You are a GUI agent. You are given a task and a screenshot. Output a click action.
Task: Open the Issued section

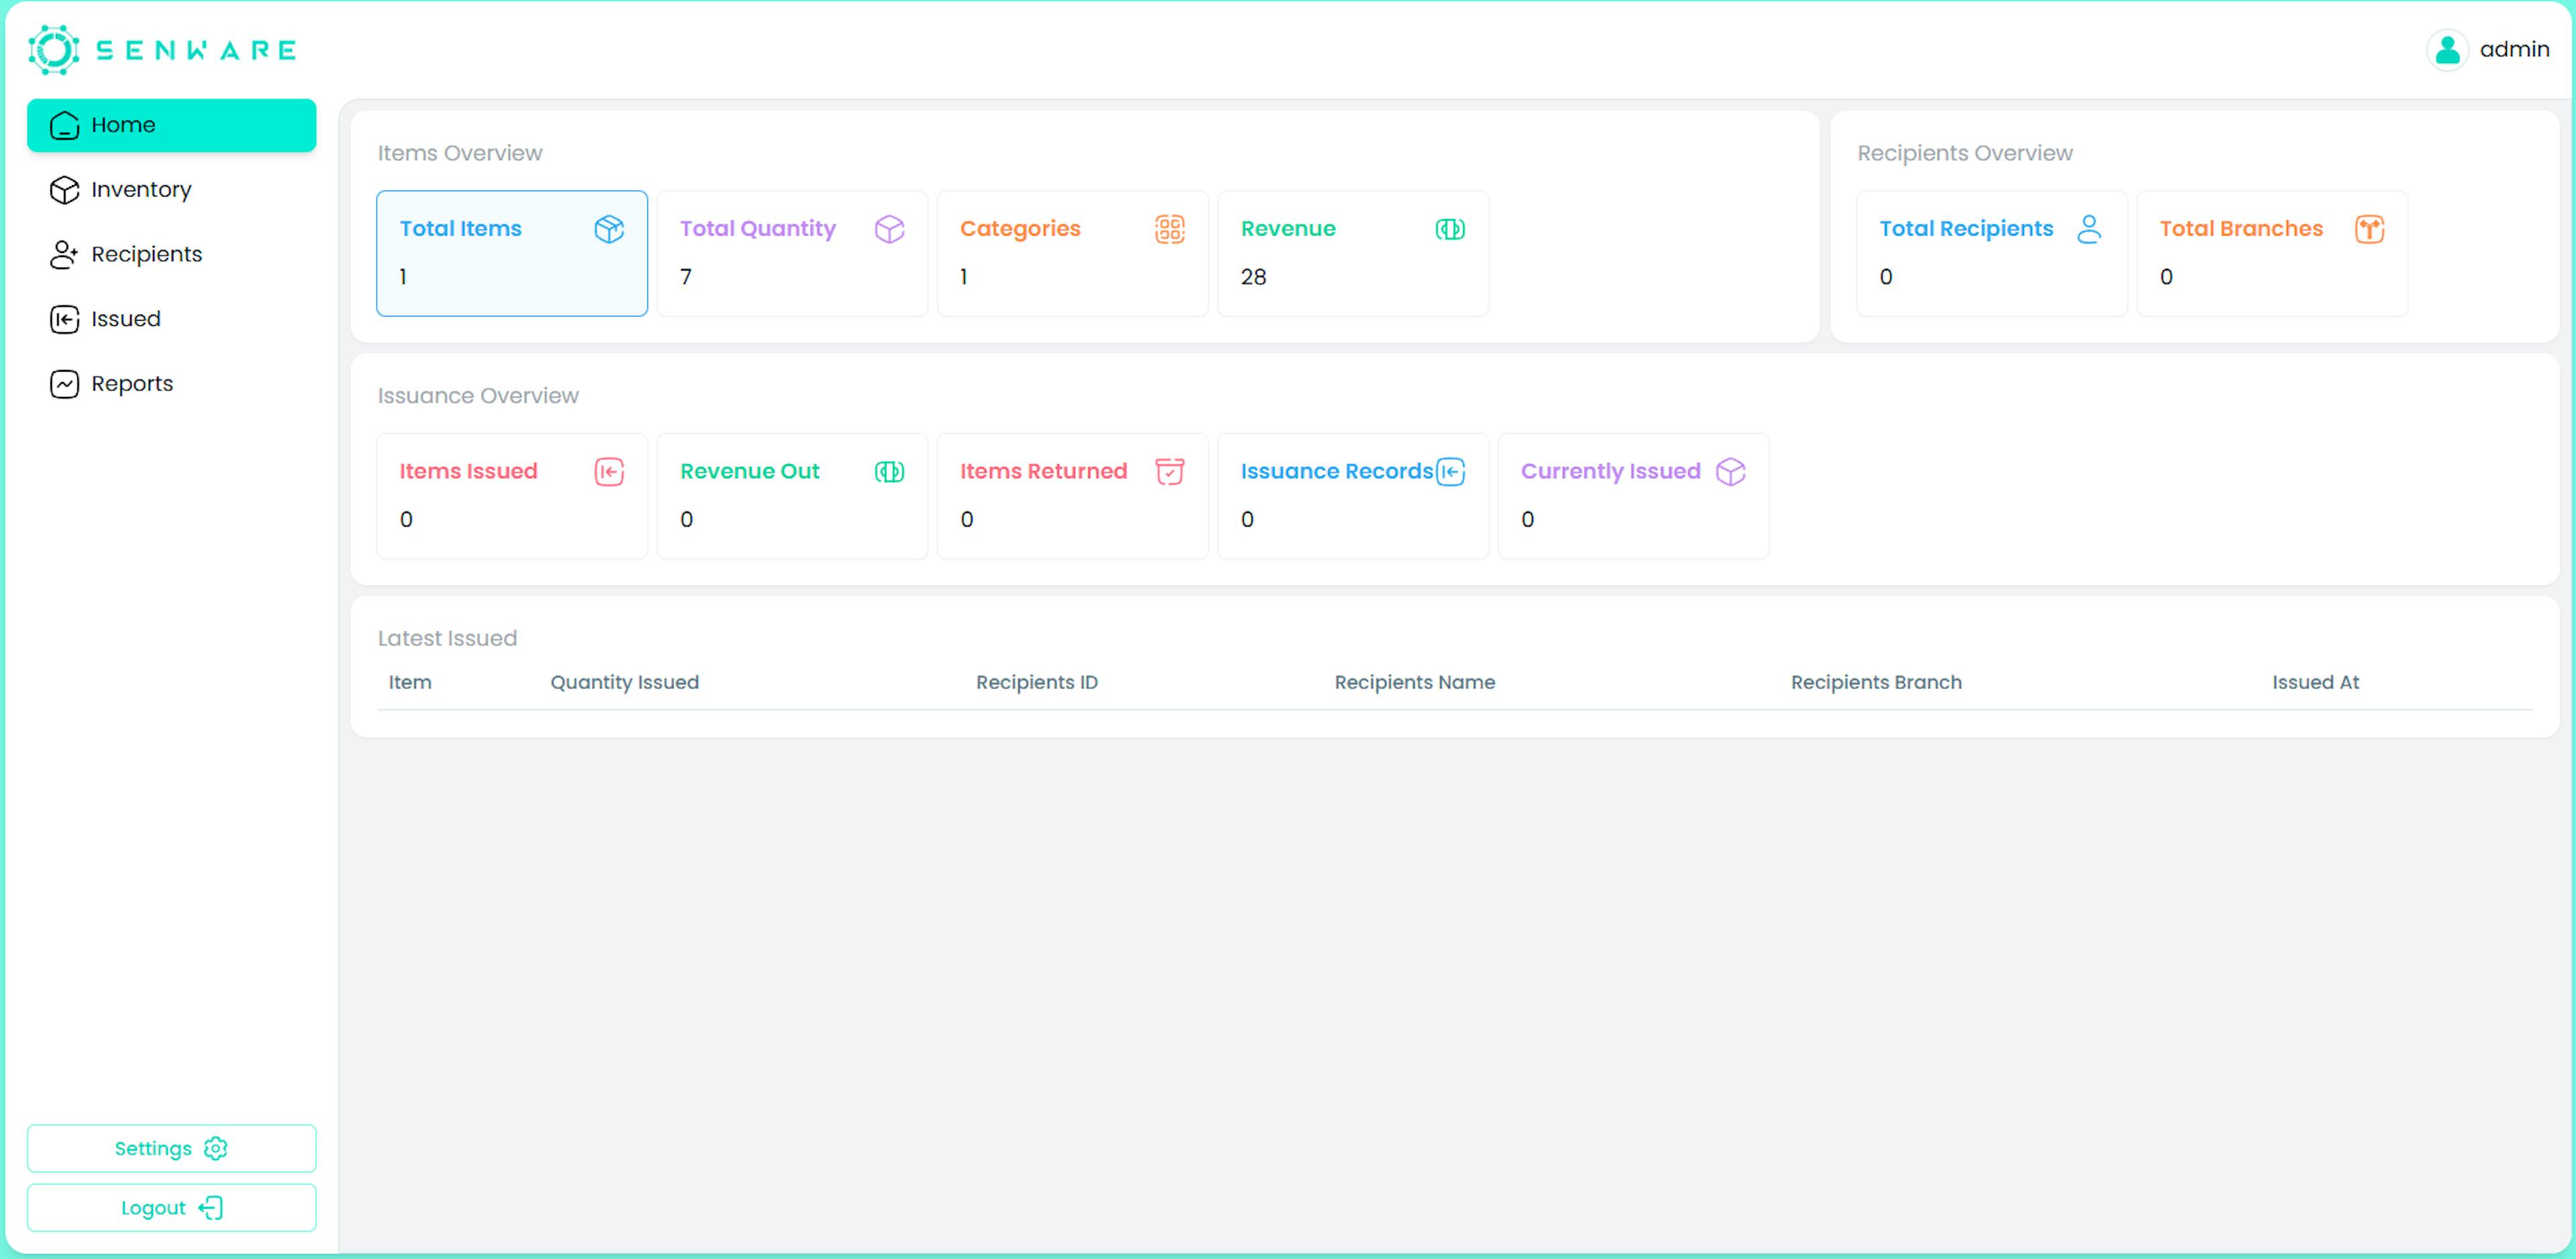click(172, 319)
